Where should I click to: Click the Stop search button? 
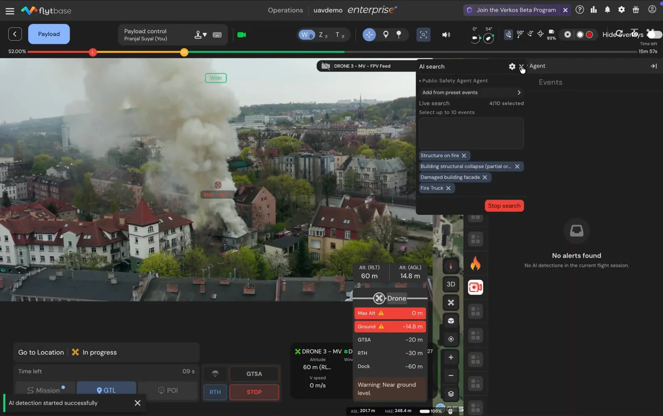coord(504,206)
